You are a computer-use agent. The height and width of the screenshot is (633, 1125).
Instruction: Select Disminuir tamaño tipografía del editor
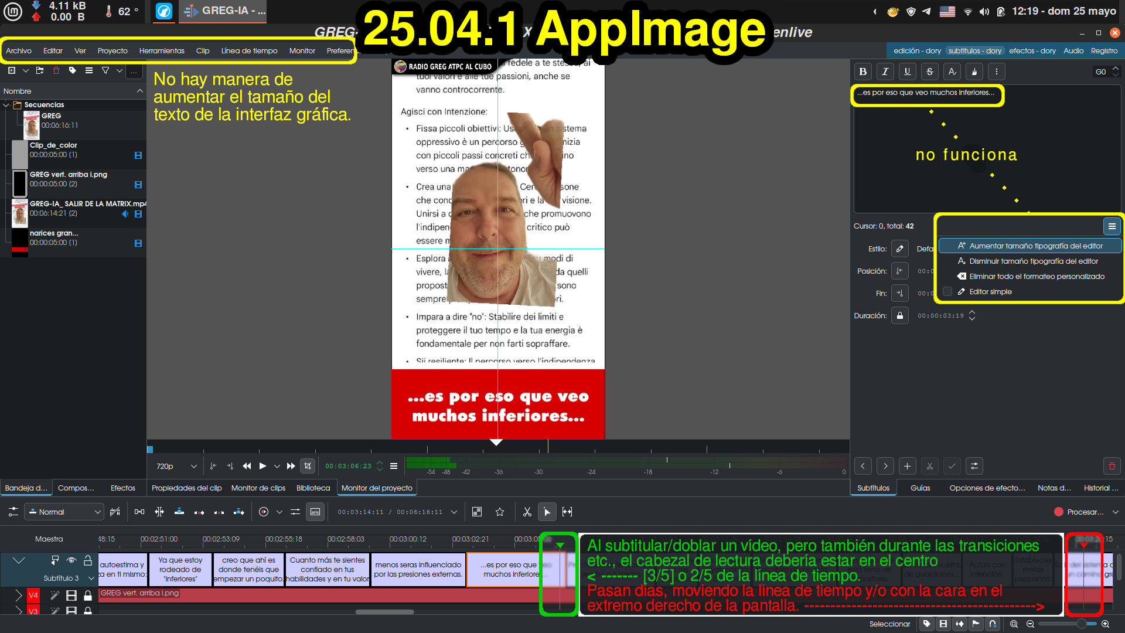coord(1029,261)
